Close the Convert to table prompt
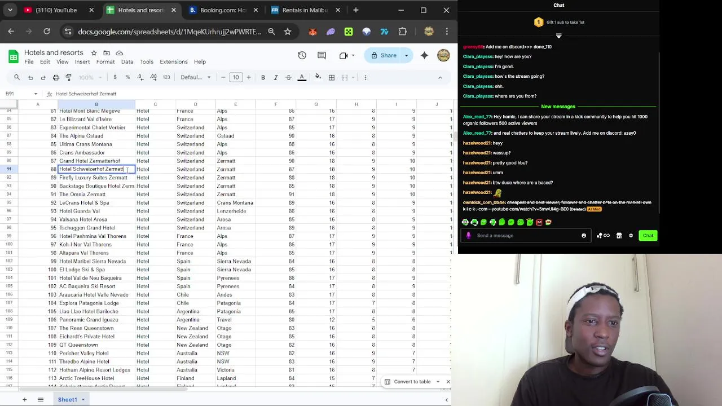 click(448, 382)
